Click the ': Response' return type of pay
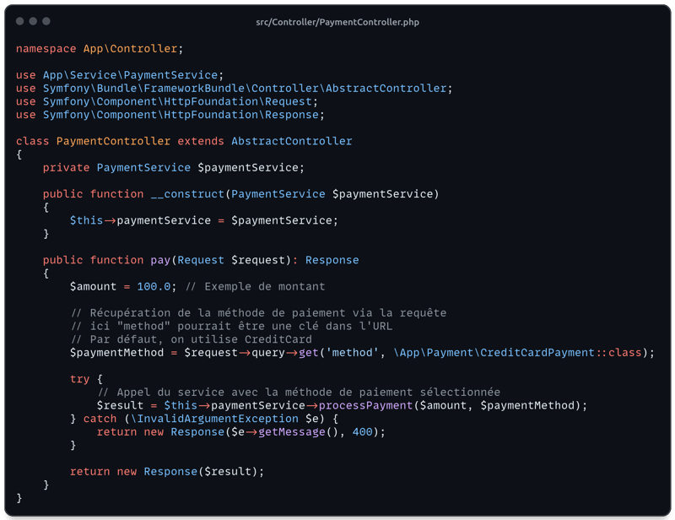 [x=326, y=260]
